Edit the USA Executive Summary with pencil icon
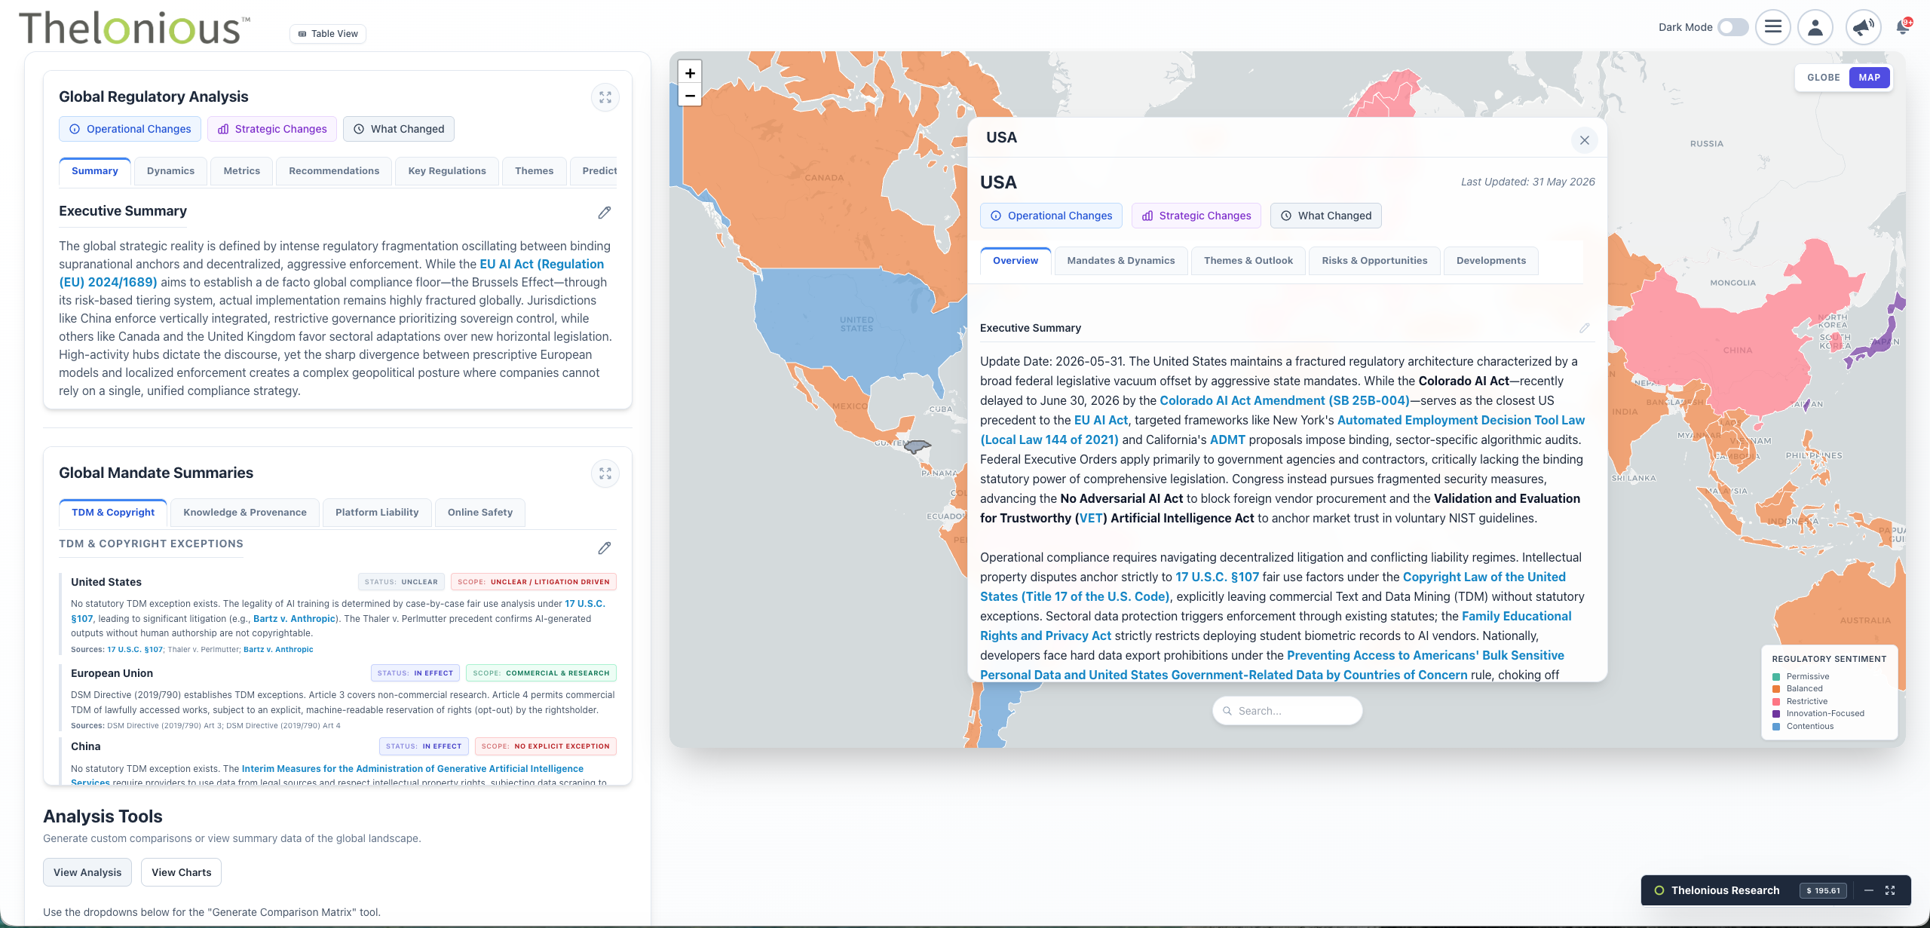The width and height of the screenshot is (1930, 928). 1585,328
